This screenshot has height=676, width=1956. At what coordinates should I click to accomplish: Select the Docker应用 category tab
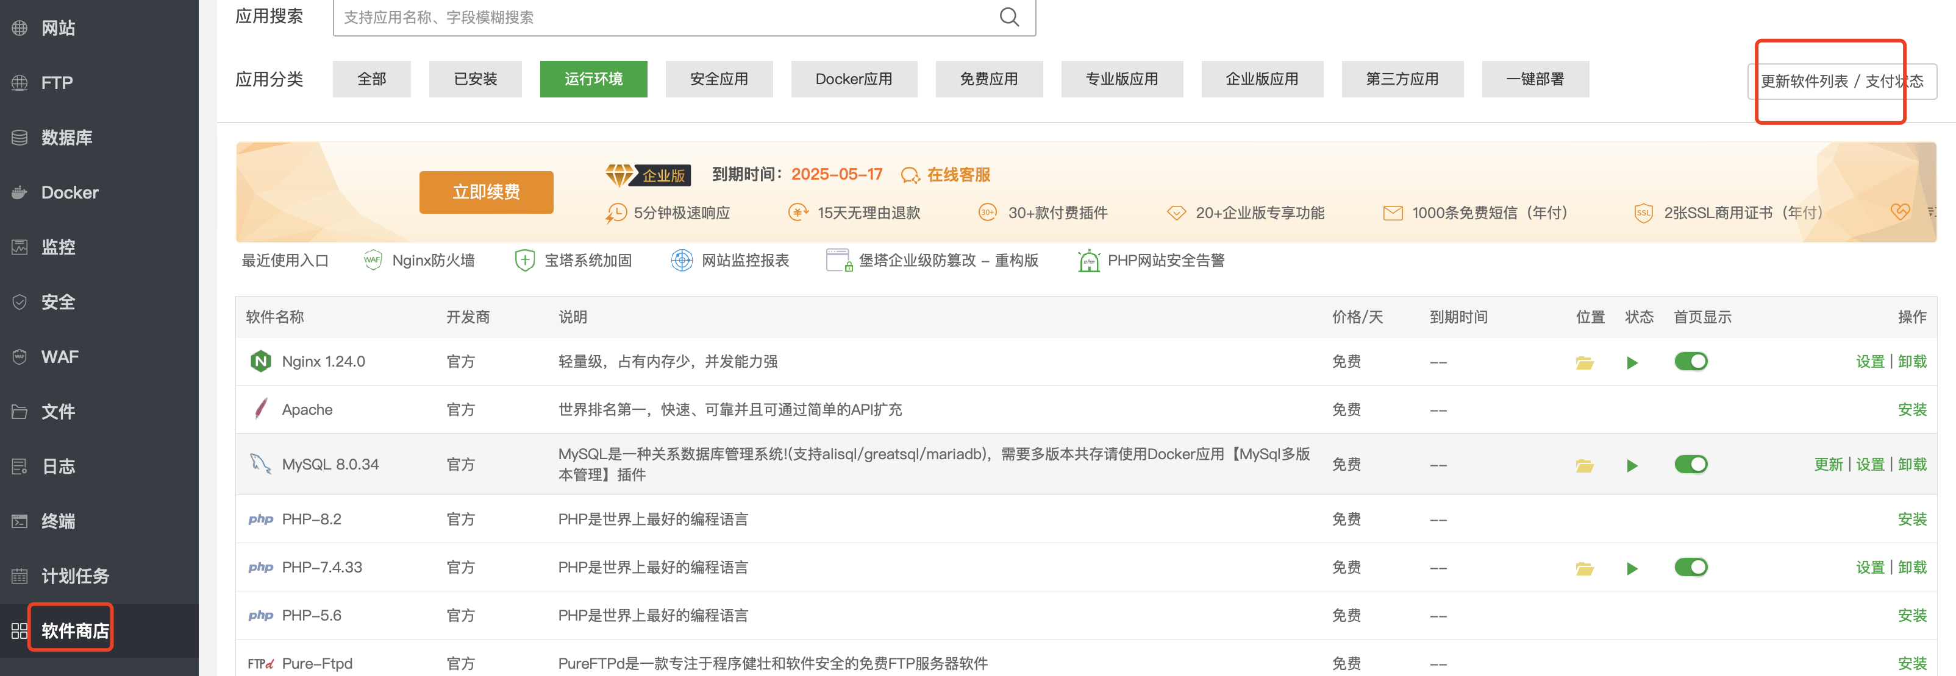[x=854, y=79]
